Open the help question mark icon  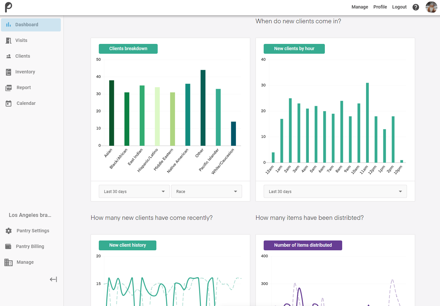pos(416,7)
